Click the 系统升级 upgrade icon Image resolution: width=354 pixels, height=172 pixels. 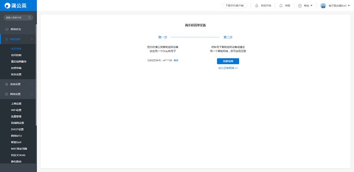click(x=257, y=5)
